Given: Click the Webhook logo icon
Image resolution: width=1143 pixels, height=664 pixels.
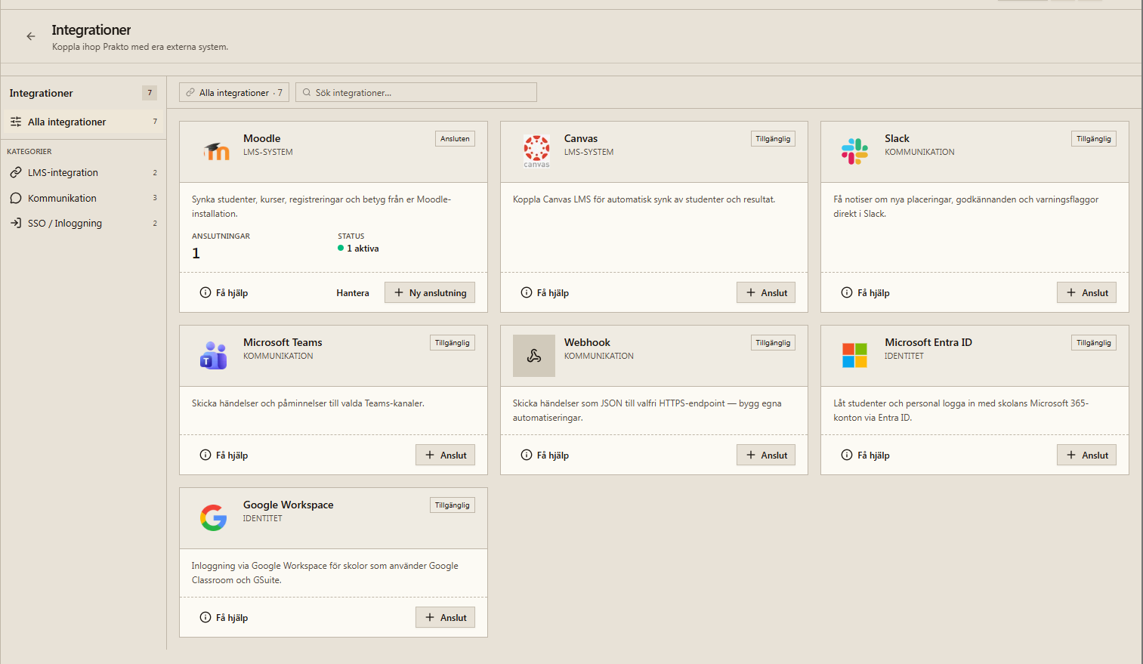Looking at the screenshot, I should 534,356.
